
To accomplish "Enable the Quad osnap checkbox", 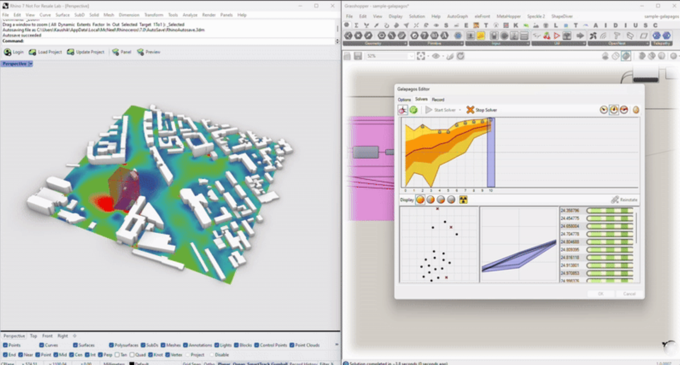I will click(x=132, y=355).
